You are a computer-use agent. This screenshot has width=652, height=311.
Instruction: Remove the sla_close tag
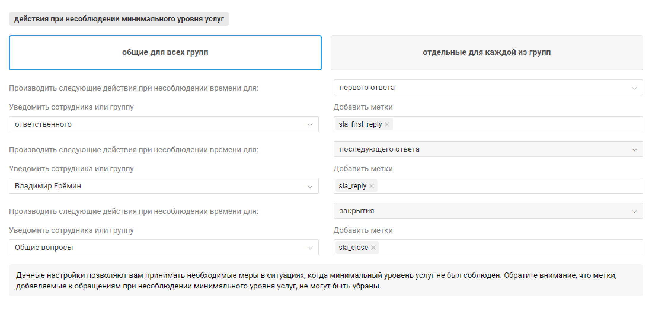click(x=373, y=248)
